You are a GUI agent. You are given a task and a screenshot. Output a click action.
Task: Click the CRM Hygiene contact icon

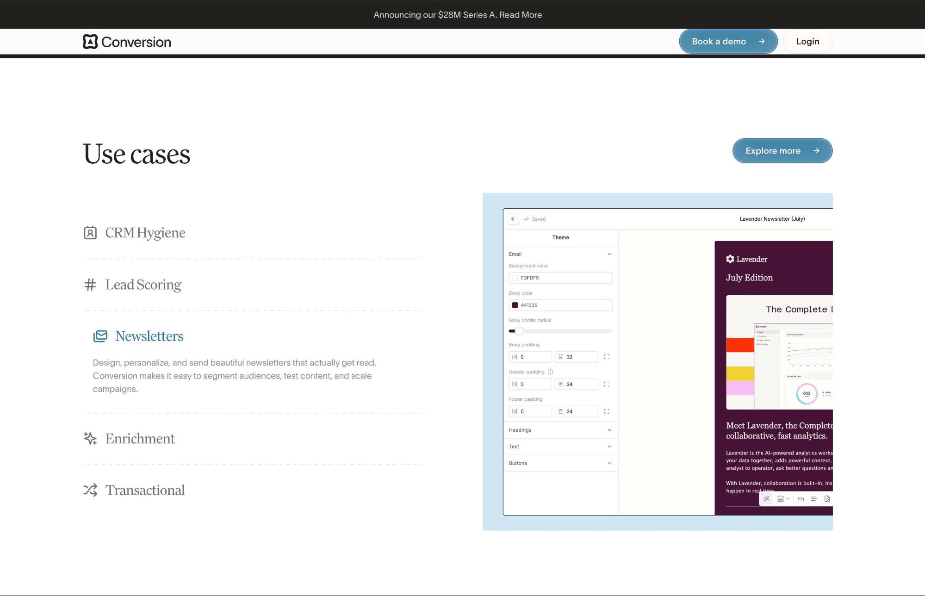pyautogui.click(x=90, y=233)
